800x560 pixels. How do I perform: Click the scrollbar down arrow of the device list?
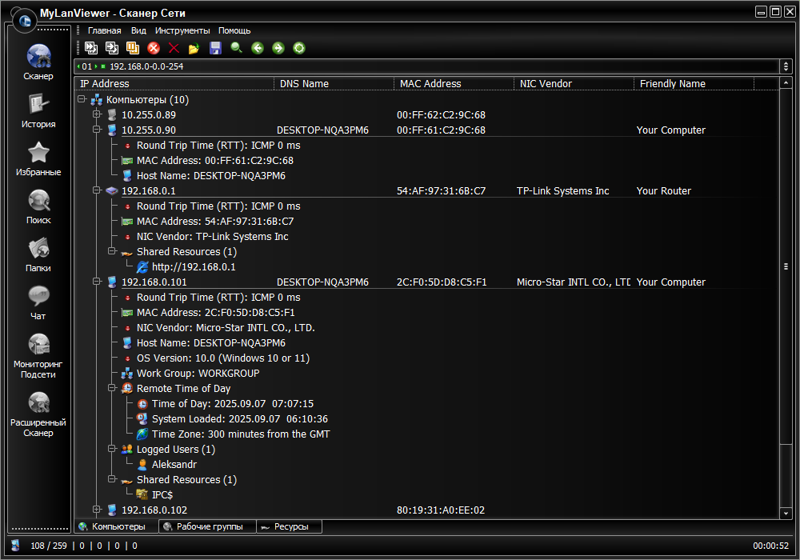point(786,514)
